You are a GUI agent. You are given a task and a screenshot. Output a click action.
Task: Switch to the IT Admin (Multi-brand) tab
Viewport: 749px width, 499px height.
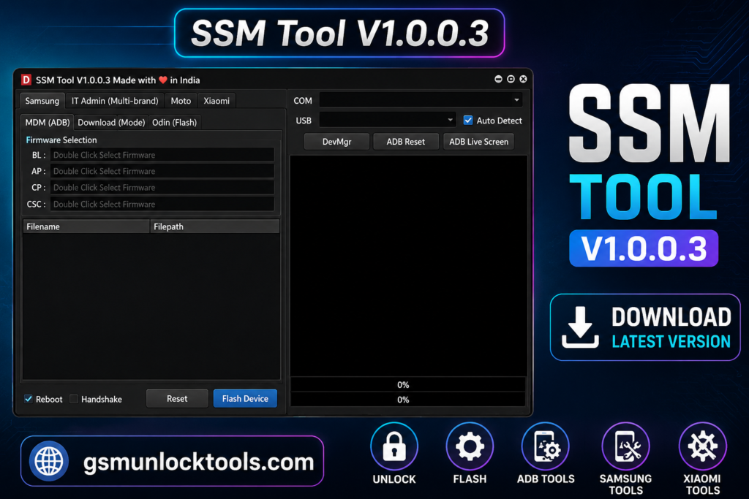coord(115,101)
